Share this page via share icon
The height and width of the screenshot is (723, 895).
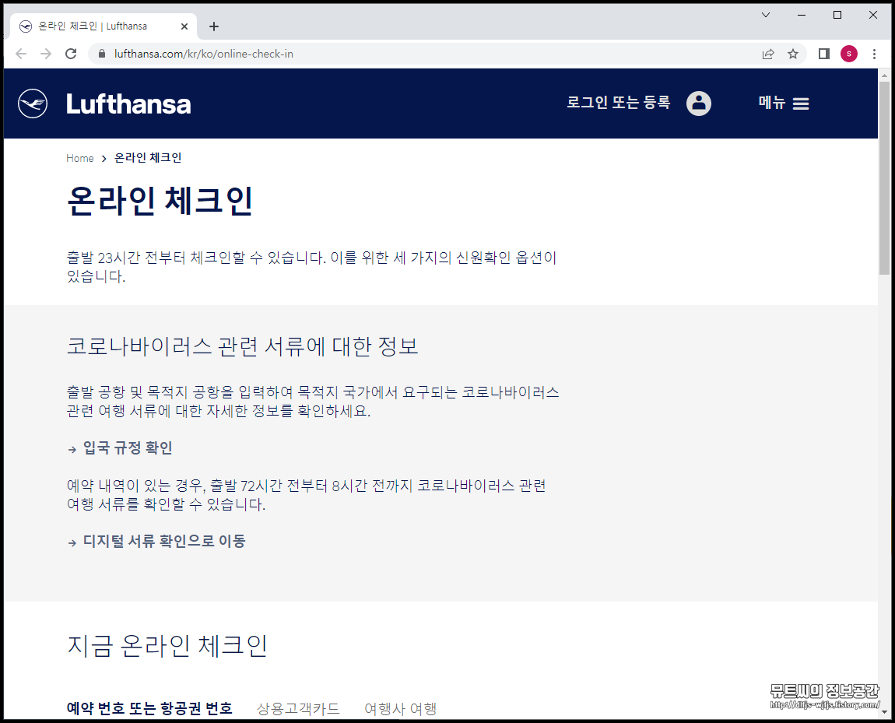pyautogui.click(x=767, y=54)
